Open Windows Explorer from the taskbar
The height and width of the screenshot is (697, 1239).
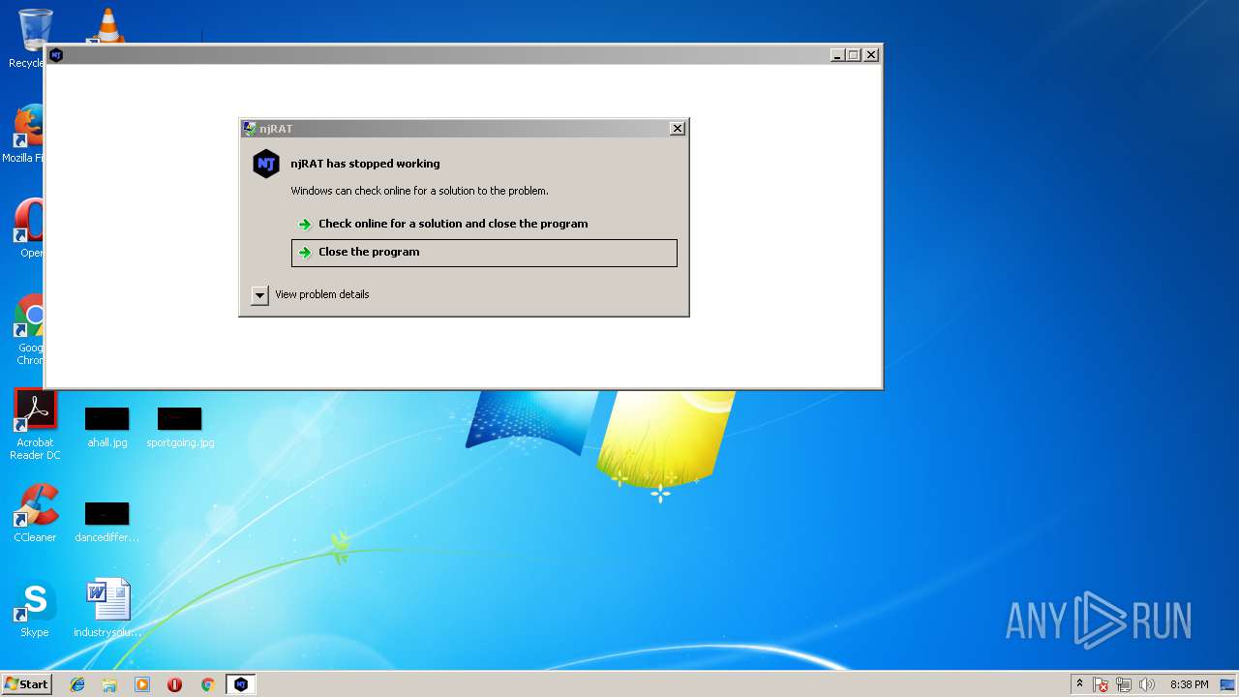pos(109,684)
